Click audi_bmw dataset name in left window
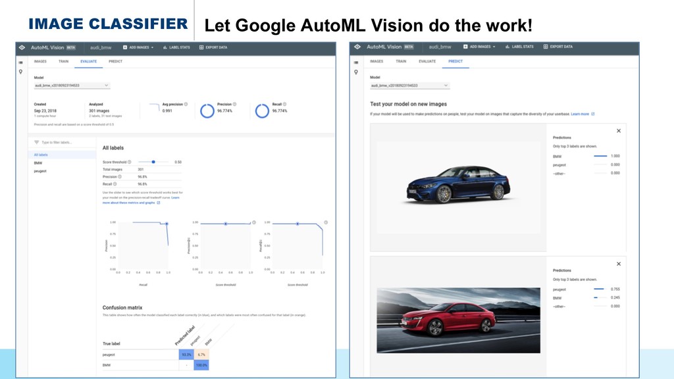The width and height of the screenshot is (674, 379). click(101, 47)
